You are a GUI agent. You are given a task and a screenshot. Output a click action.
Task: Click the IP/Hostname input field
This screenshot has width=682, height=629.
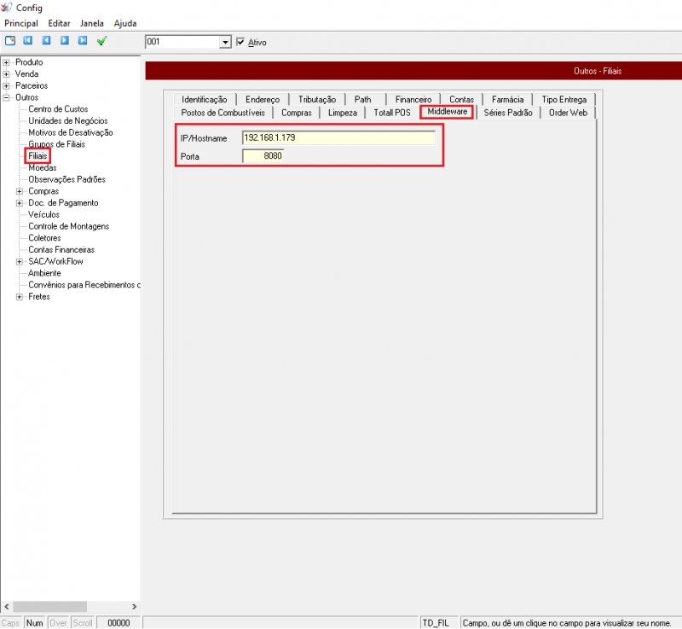(x=338, y=137)
